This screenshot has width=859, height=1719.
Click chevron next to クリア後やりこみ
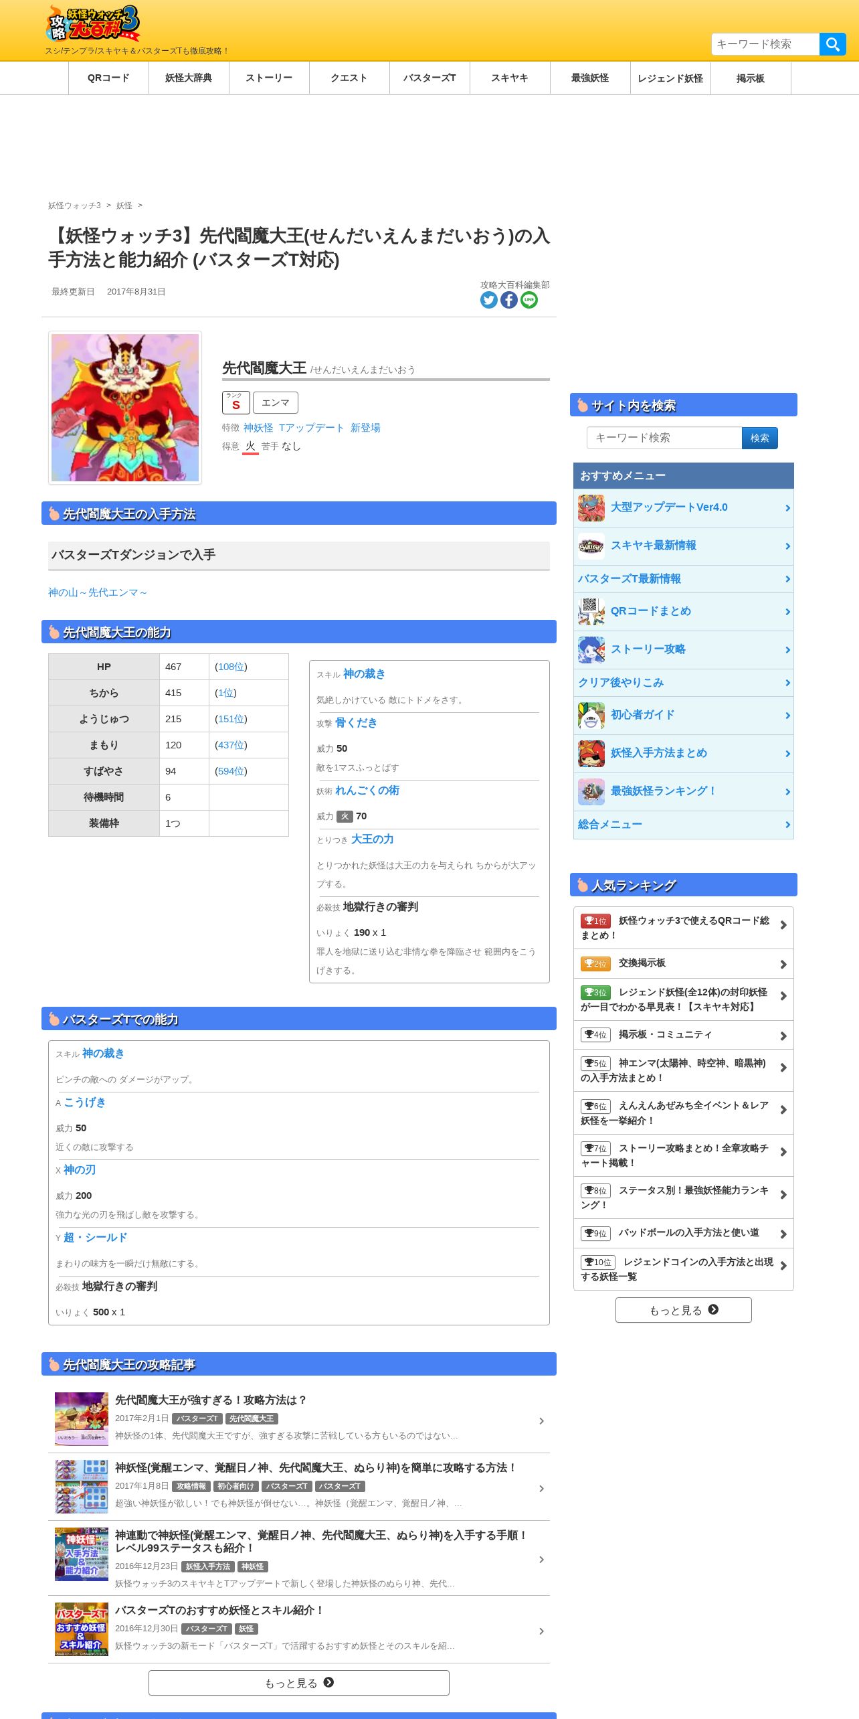pos(787,683)
